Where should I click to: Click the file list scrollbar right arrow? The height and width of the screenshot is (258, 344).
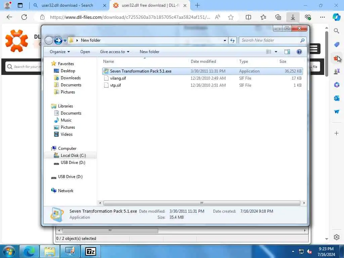click(304, 203)
